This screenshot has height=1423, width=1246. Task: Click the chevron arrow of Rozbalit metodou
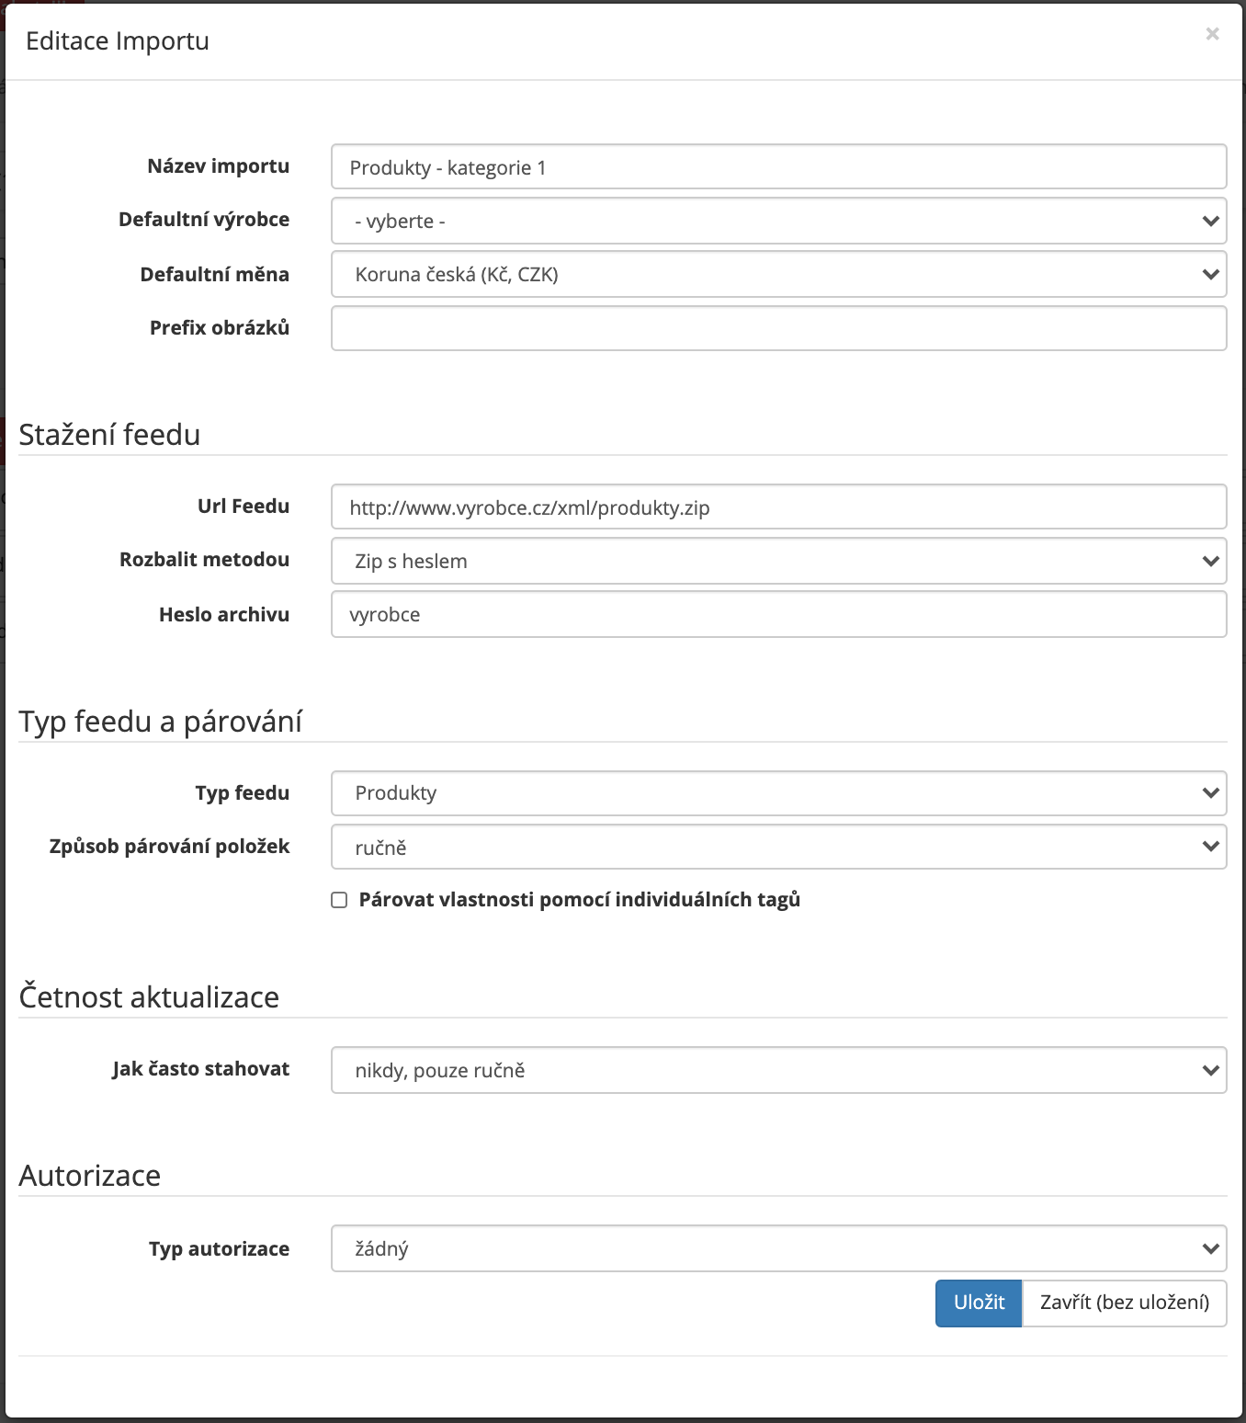point(1210,561)
